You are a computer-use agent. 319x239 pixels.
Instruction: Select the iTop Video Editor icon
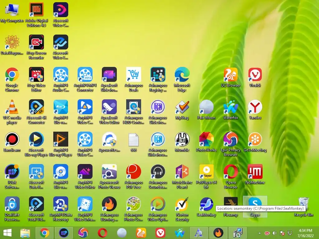tap(36, 79)
